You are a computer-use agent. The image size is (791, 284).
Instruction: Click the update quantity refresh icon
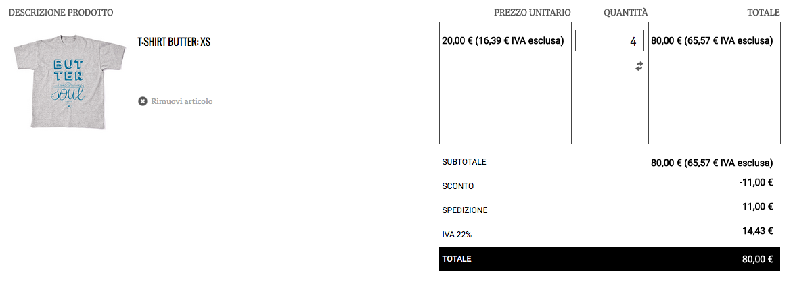click(639, 66)
